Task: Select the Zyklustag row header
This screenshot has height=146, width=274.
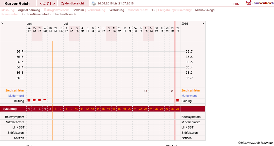Action: [x=9, y=109]
